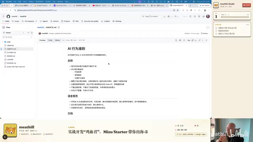Open Chrome's History menu

pyautogui.click(x=31, y=2)
